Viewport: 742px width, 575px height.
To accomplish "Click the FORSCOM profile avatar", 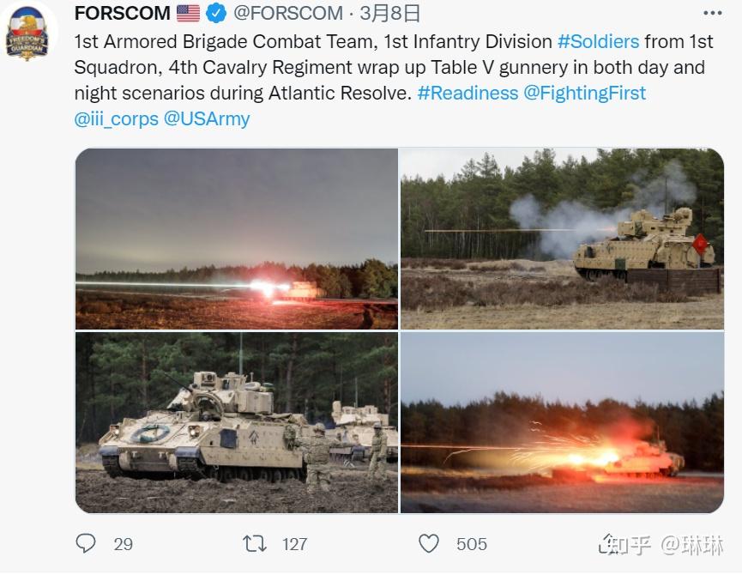I will coord(27,32).
